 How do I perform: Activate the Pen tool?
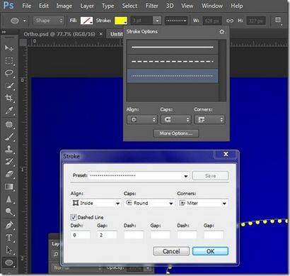pos(9,225)
